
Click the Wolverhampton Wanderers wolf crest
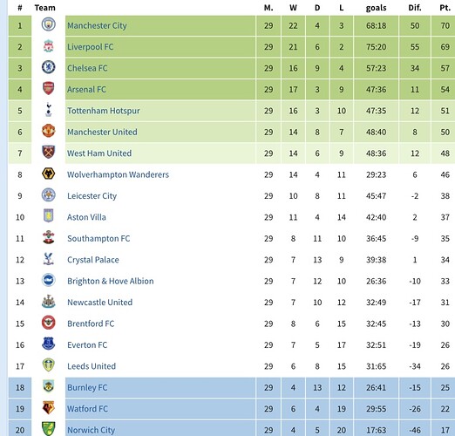coord(49,174)
